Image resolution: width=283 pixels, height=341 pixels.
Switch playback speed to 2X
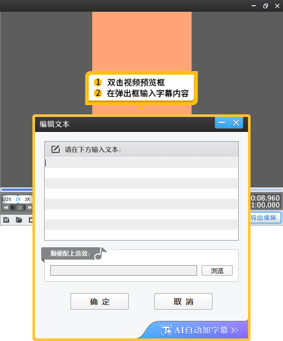pyautogui.click(x=27, y=199)
